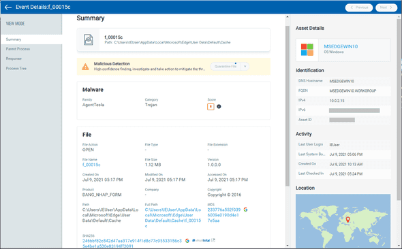The height and width of the screenshot is (249, 402).
Task: Click the malware score badge icon
Action: 211,107
